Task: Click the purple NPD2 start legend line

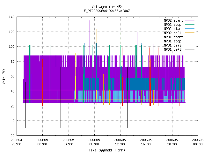Action: click(190, 20)
